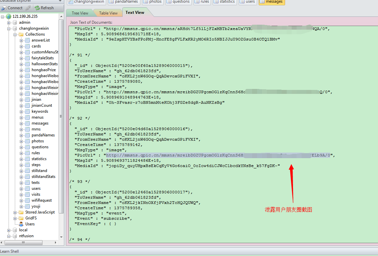Collapse the Collections folder
The width and height of the screenshot is (378, 256).
pos(15,35)
